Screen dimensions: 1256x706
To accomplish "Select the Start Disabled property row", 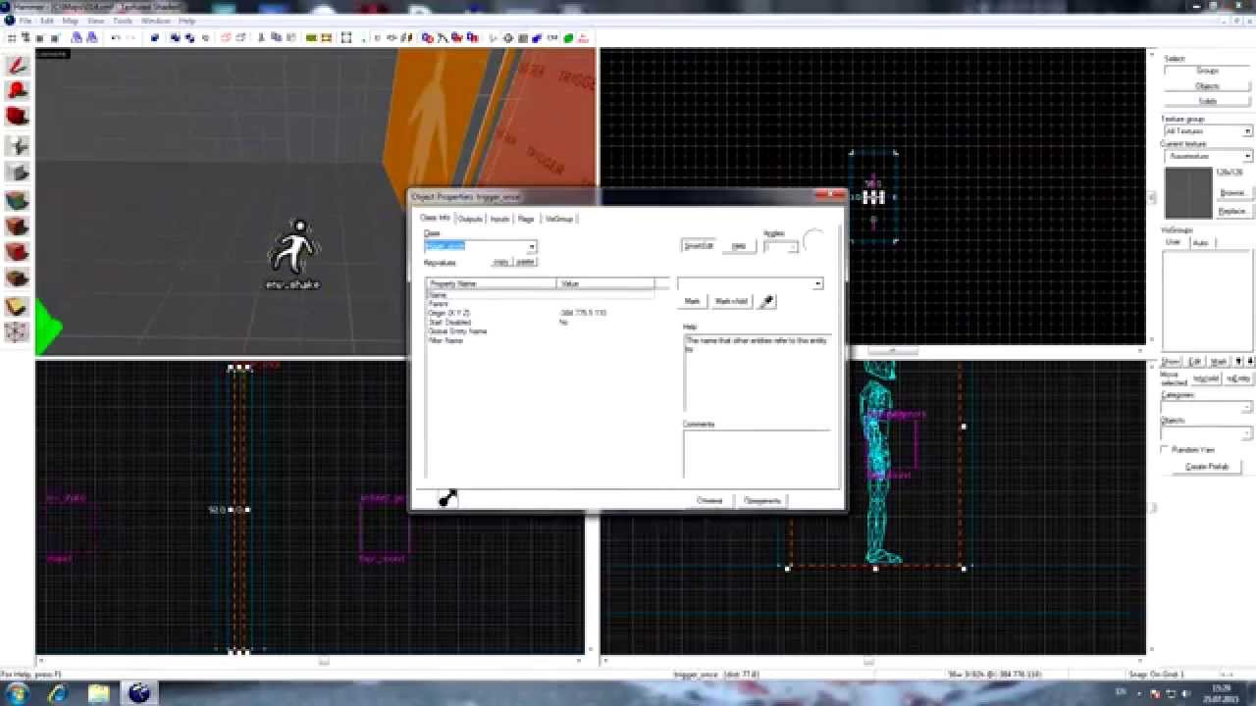I will 540,322.
